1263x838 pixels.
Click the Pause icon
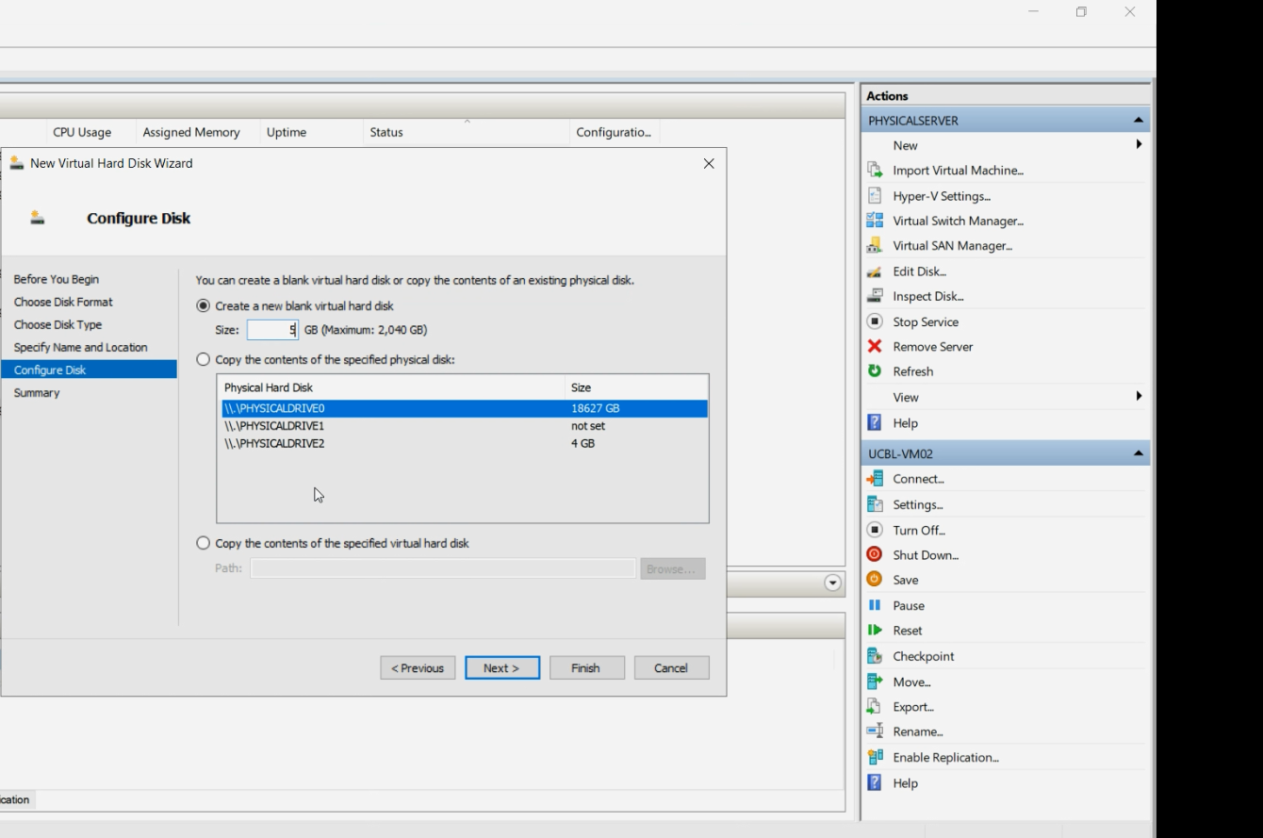pyautogui.click(x=875, y=605)
